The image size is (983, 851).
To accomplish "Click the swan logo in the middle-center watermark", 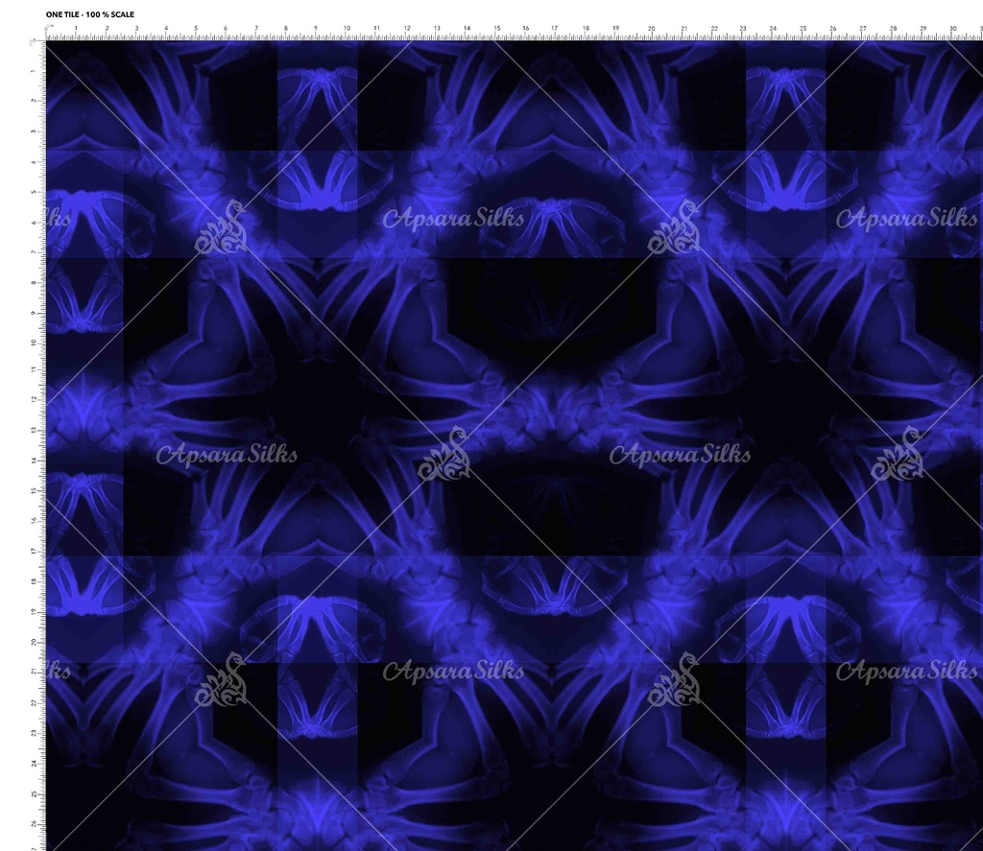I will pyautogui.click(x=445, y=455).
